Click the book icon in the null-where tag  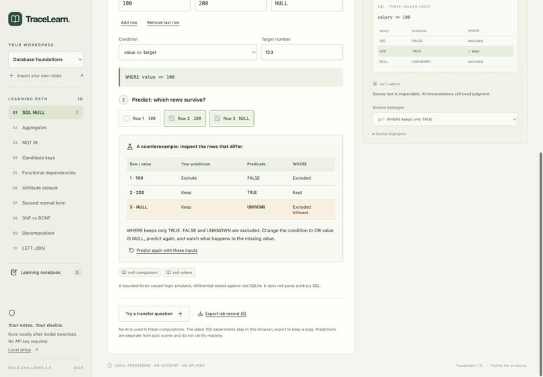coord(168,273)
